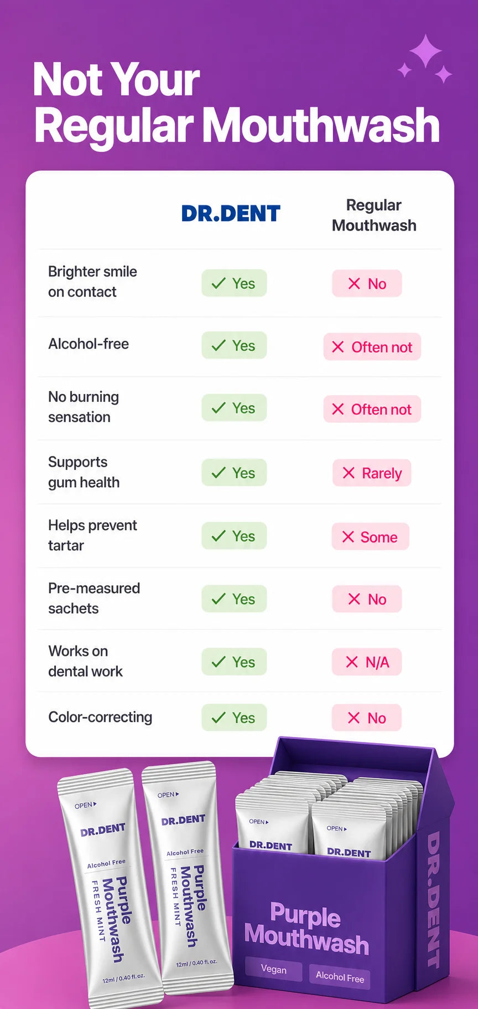Click the leftmost mouthwash sachet image
This screenshot has width=478, height=1009.
(x=110, y=888)
